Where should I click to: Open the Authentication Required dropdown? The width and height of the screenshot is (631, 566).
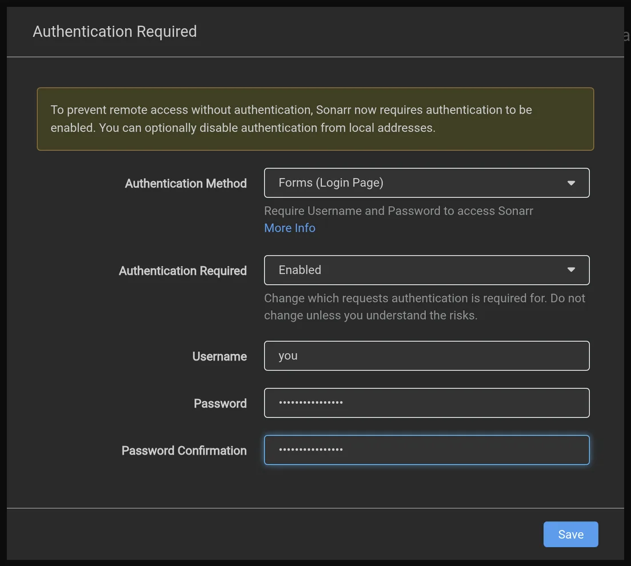[x=426, y=270]
